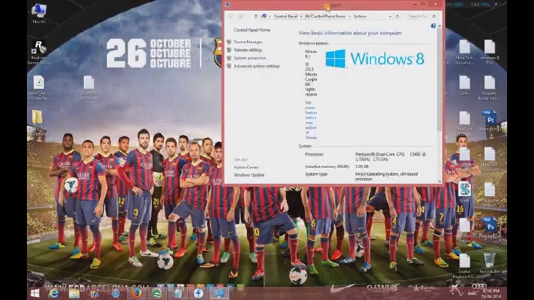This screenshot has width=534, height=300.
Task: Open Windows Update under See also
Action: click(x=249, y=175)
